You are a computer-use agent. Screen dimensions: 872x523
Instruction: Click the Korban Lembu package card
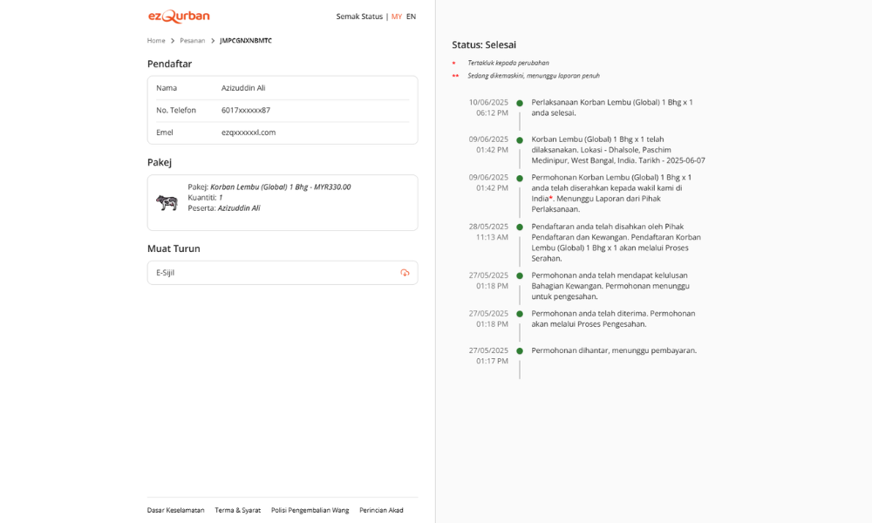pyautogui.click(x=283, y=202)
